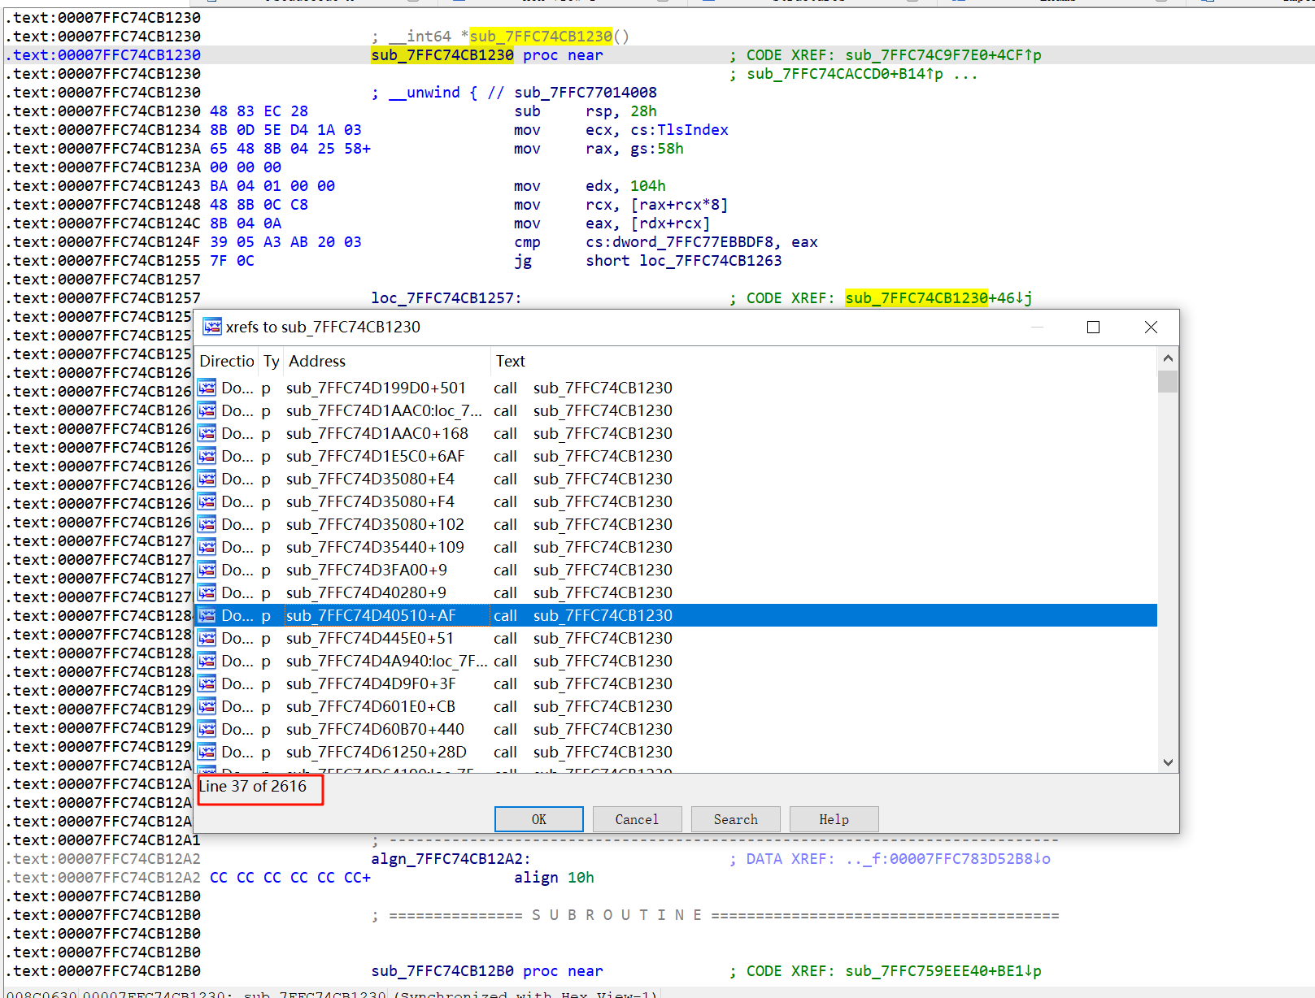The image size is (1315, 998).
Task: Click the icon next to sub_7FFC74D1E5C0+6AF
Action: point(207,456)
